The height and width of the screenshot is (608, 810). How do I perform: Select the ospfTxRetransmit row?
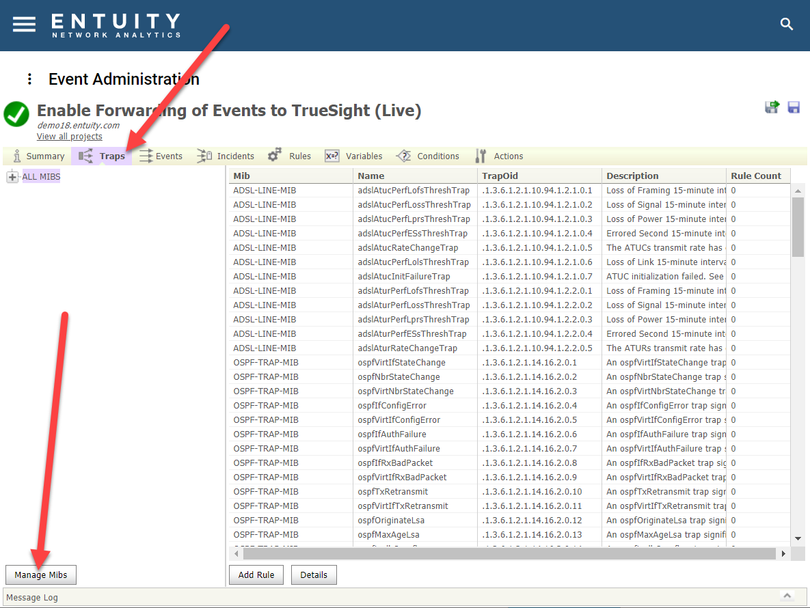509,492
